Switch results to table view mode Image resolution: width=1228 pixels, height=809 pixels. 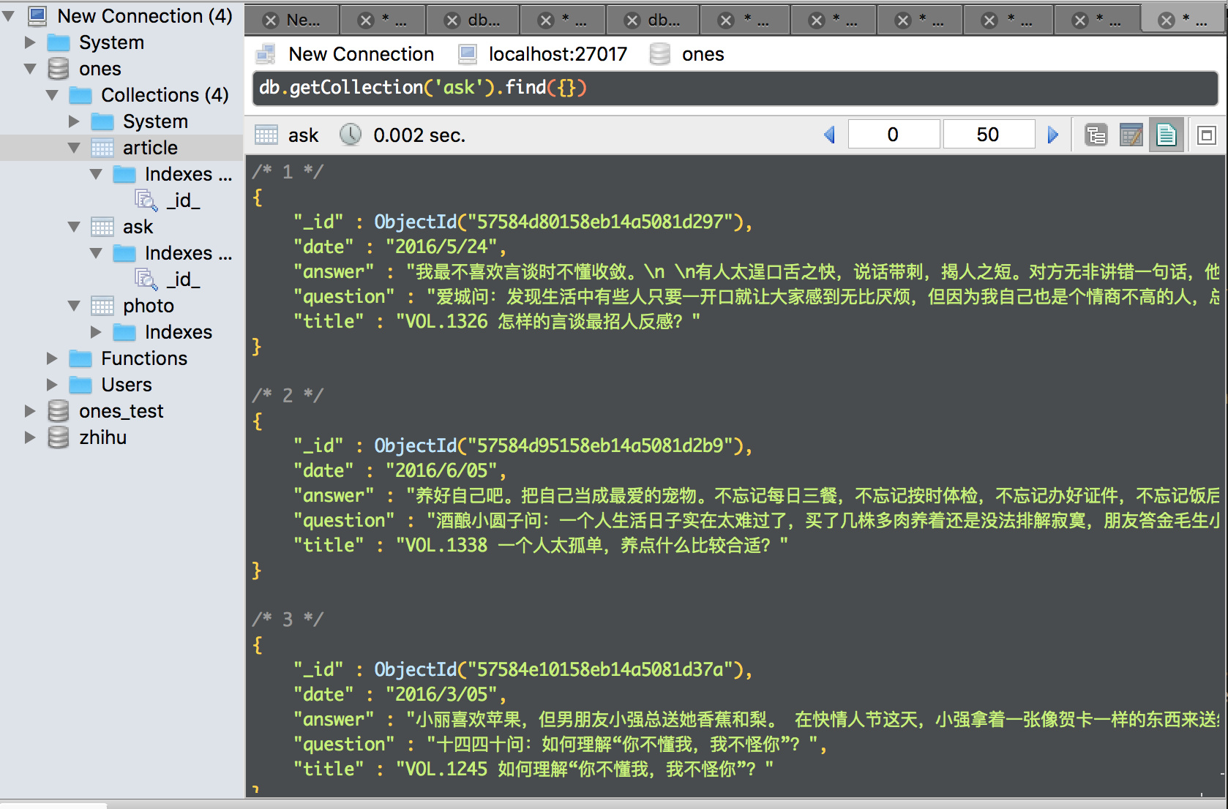[1131, 135]
